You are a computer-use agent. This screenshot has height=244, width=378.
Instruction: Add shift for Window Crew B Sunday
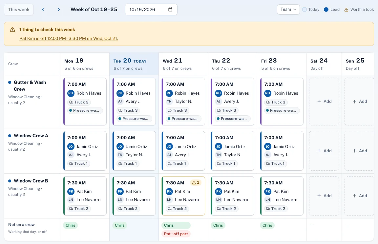[x=359, y=196]
